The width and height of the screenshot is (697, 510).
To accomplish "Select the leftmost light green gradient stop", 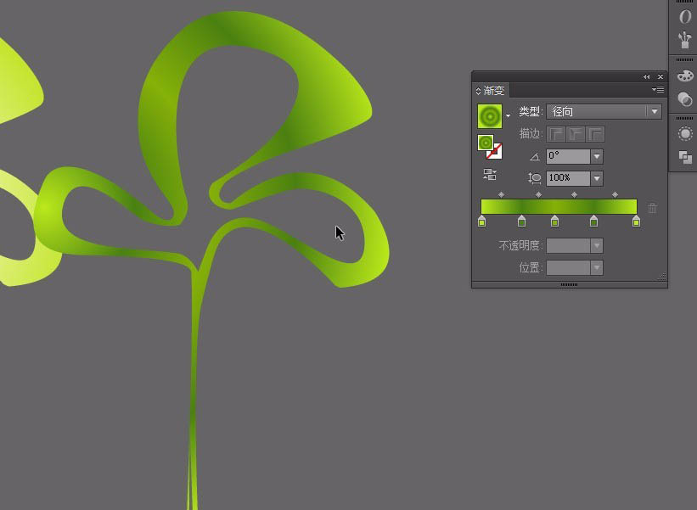I will [482, 221].
